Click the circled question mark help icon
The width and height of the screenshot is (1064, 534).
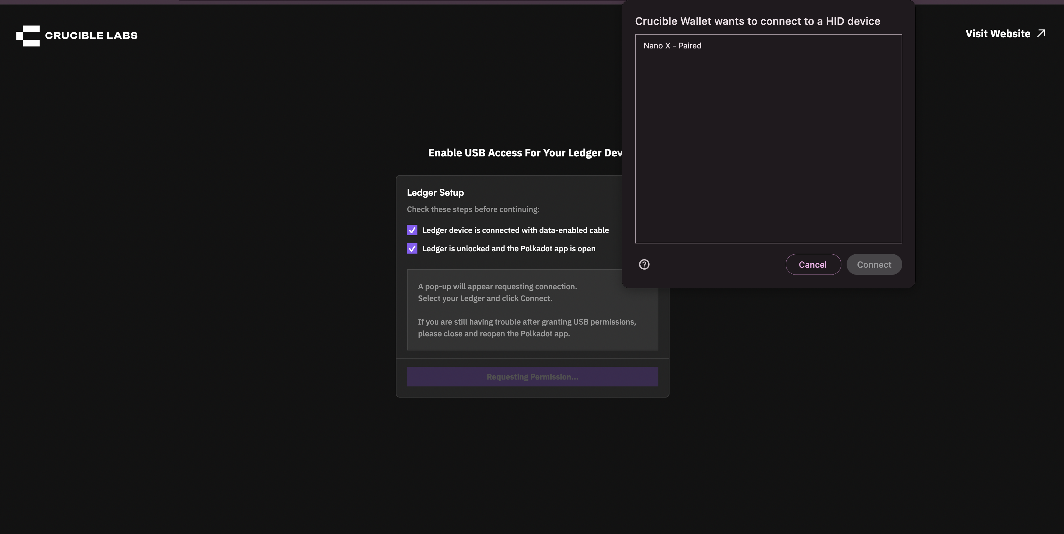pos(644,264)
